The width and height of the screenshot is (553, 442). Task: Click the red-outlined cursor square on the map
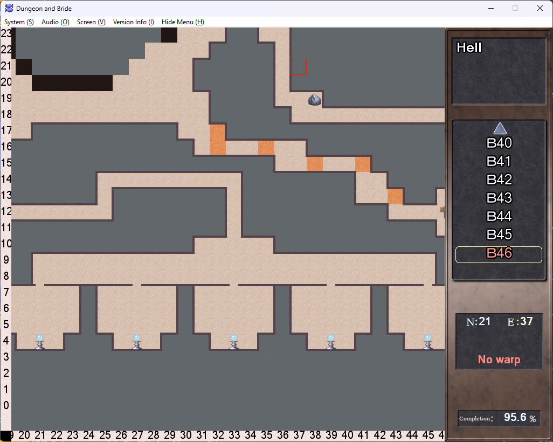click(299, 67)
